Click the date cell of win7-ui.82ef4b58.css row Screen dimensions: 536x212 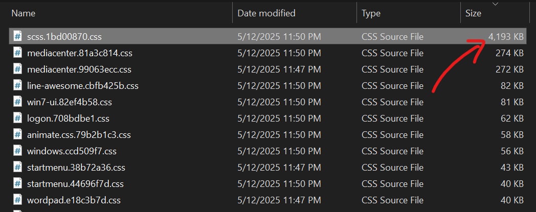pos(279,102)
